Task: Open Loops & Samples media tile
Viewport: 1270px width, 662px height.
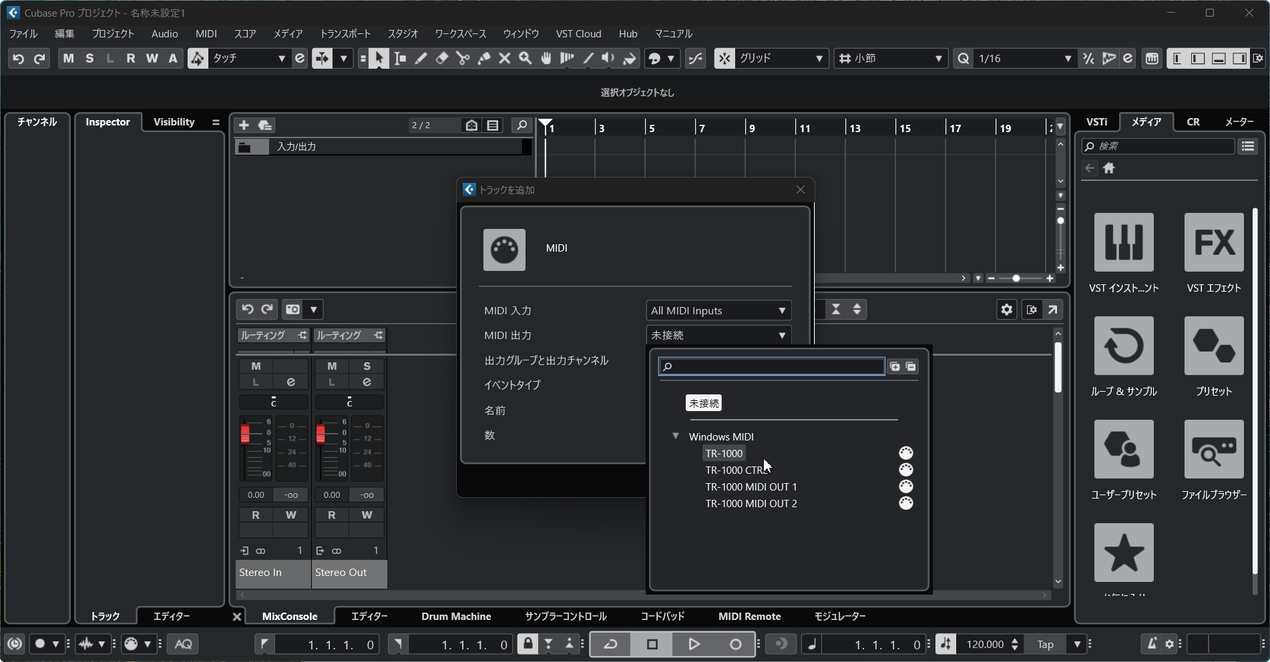Action: pos(1123,346)
